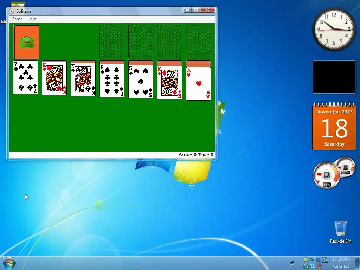Click the network tray icon beside the shield
Image resolution: width=360 pixels, height=270 pixels.
click(x=312, y=260)
